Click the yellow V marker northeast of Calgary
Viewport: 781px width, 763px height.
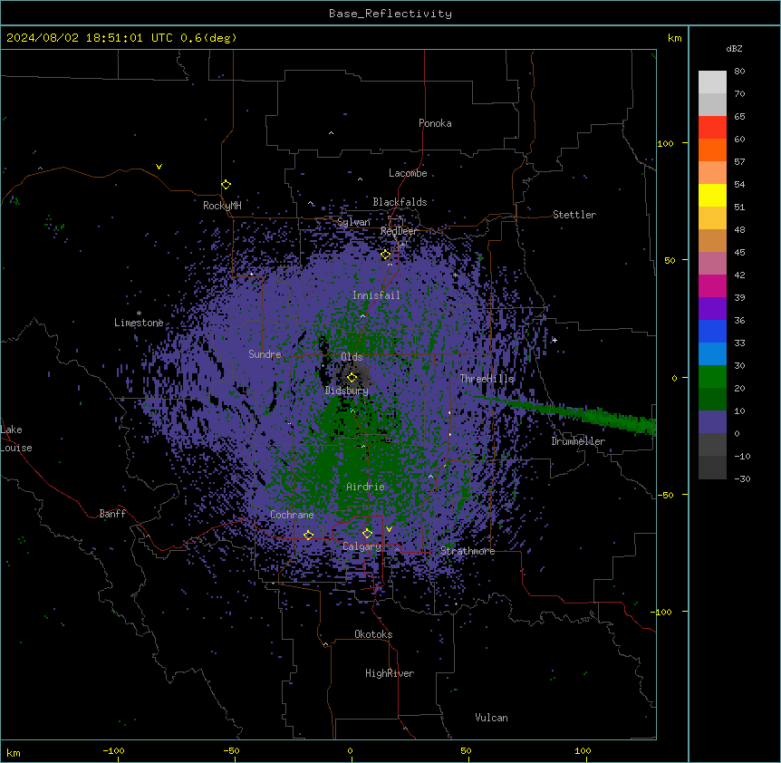coord(389,529)
